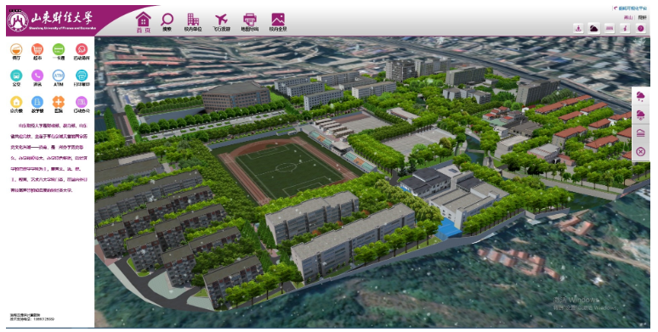658x332 pixels.
Task: Click the football field in the 3D map
Action: coord(289,168)
